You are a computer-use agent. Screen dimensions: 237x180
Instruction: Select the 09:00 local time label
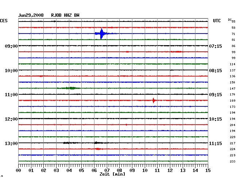tap(11, 46)
